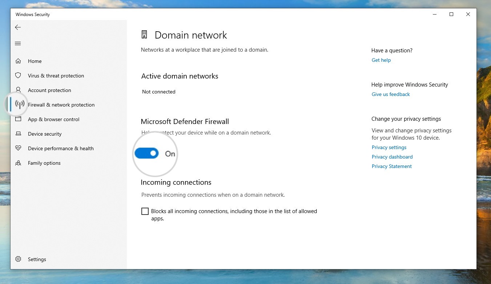Select Account protection in sidebar
491x284 pixels.
pos(49,90)
